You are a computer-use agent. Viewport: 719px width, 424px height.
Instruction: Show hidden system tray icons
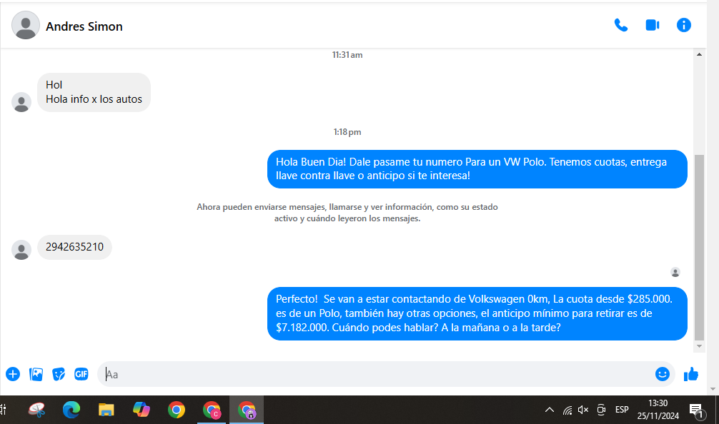point(550,410)
